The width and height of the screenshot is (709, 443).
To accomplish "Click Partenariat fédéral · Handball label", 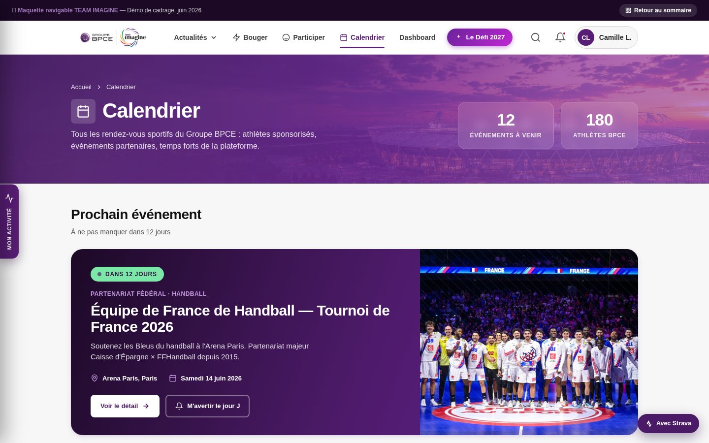I will click(x=149, y=294).
